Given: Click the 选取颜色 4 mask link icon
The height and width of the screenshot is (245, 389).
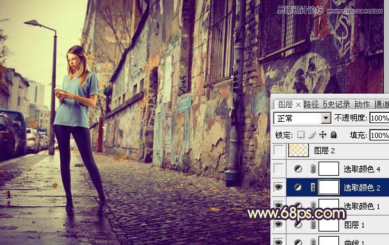Looking at the screenshot, I should 313,169.
